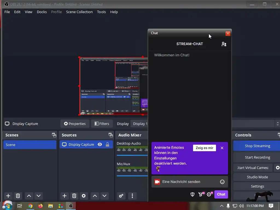Image resolution: width=280 pixels, height=210 pixels.
Task: Close the Chat dock window
Action: [228, 33]
